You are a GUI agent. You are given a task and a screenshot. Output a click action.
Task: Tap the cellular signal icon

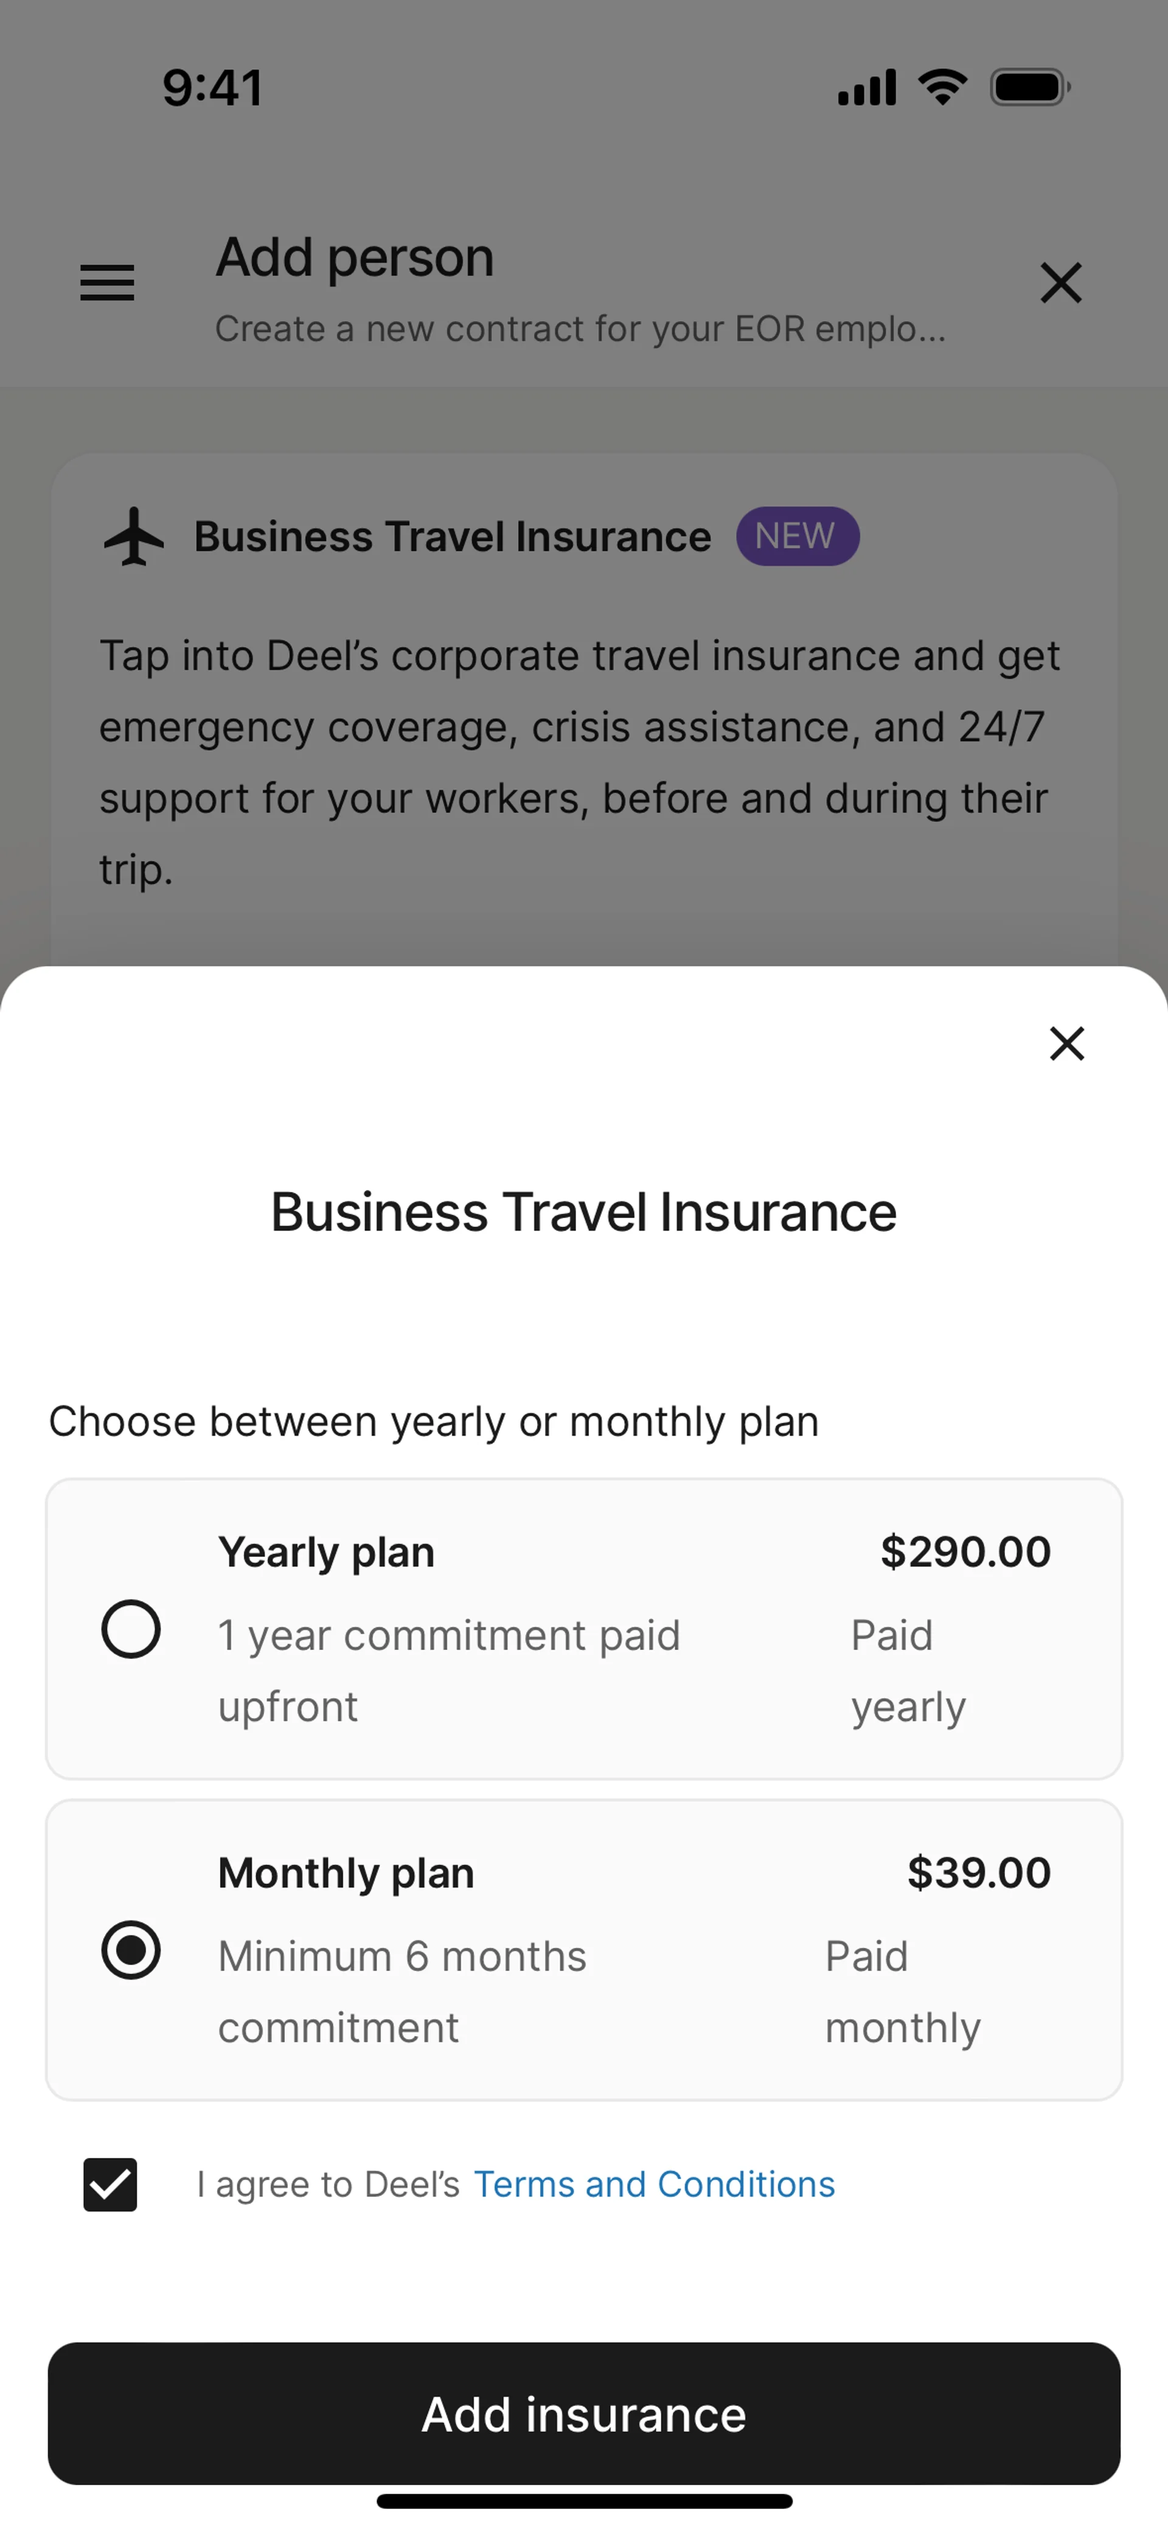click(866, 88)
